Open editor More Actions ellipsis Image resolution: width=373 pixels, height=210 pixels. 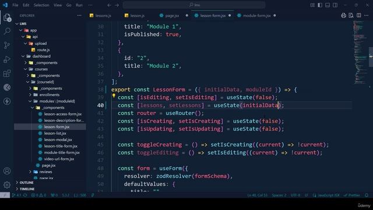pos(367,16)
